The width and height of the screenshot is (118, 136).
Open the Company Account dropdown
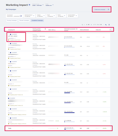click(x=38, y=5)
